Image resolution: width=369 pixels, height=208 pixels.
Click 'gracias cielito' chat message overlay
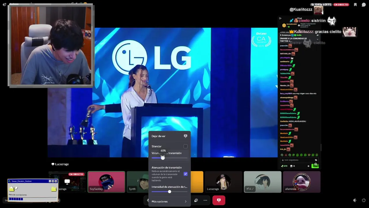pyautogui.click(x=328, y=31)
